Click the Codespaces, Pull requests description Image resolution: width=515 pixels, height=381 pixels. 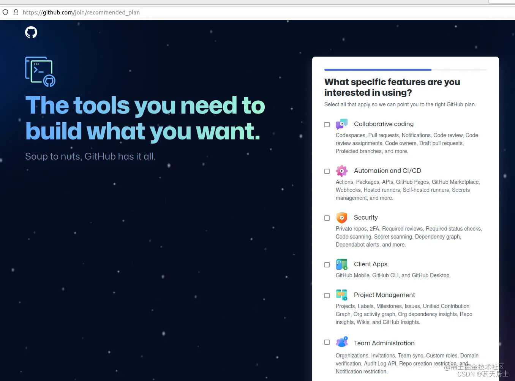pyautogui.click(x=407, y=143)
